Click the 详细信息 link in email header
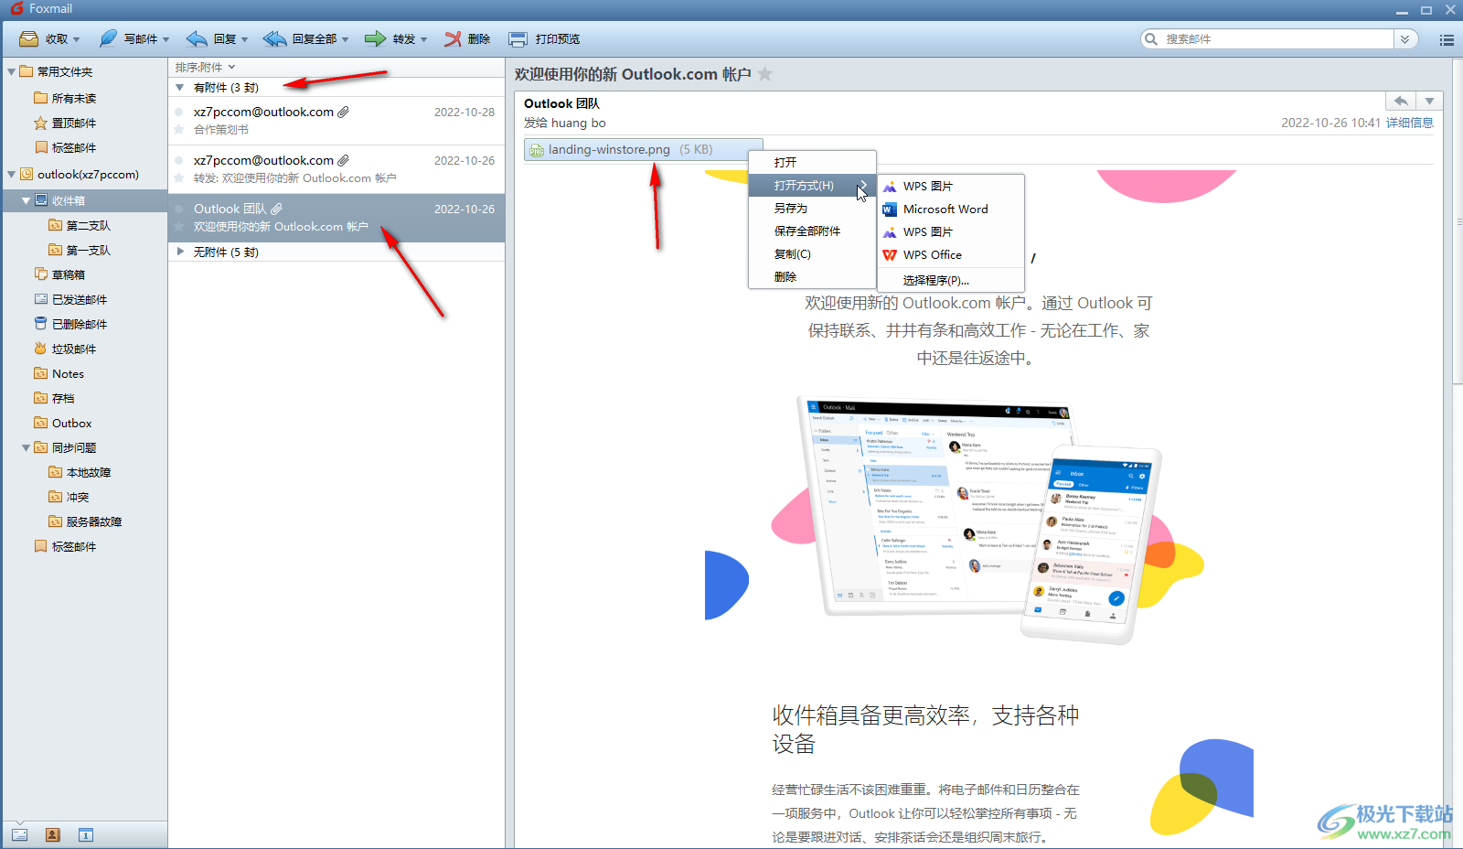 click(1409, 123)
